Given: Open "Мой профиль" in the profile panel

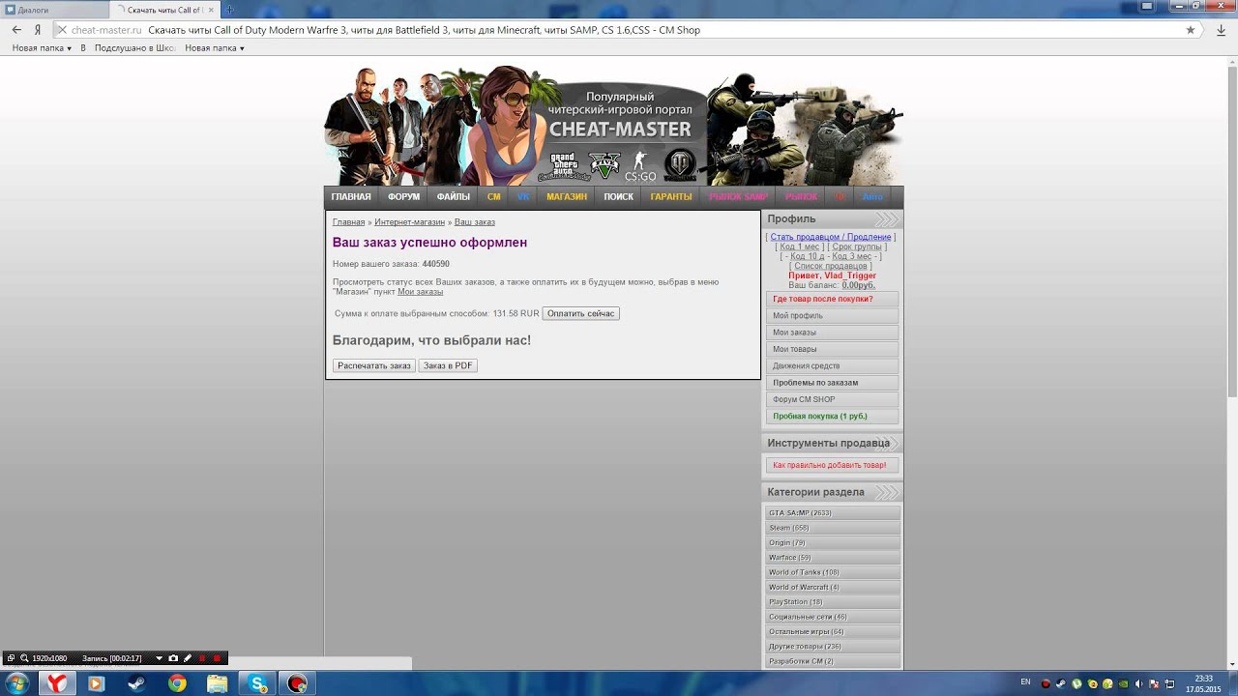Looking at the screenshot, I should click(x=832, y=316).
